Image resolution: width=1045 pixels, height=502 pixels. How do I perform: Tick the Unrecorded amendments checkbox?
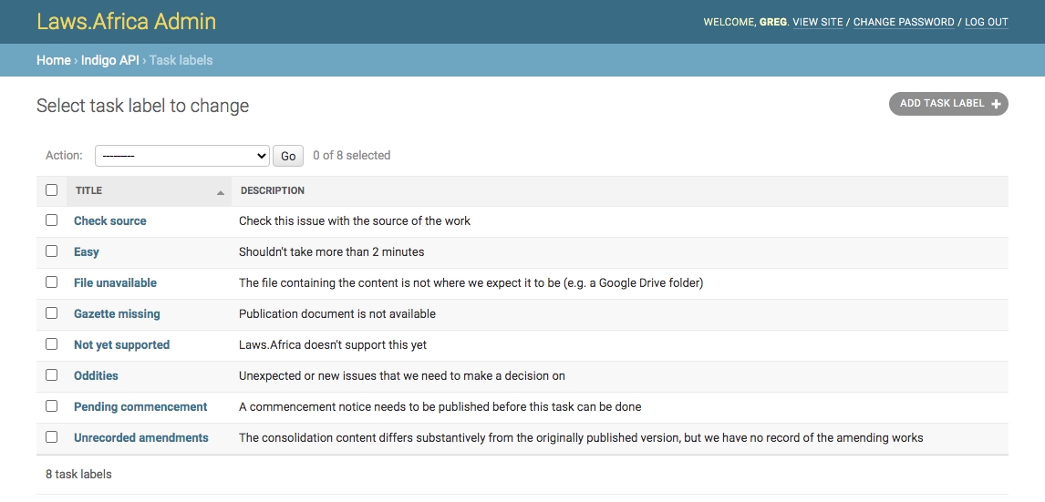pyautogui.click(x=52, y=437)
